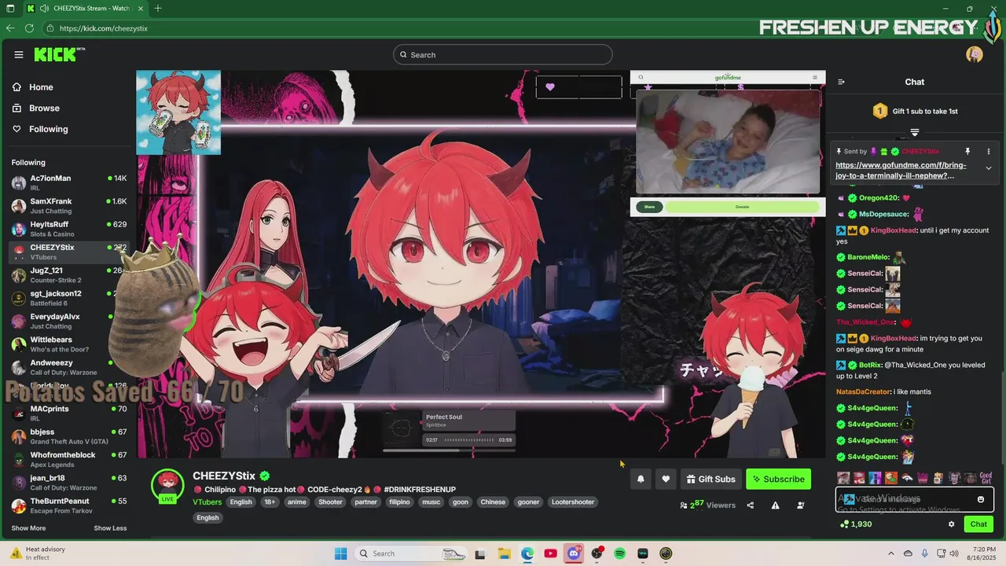Open TheBurntPeanut channel in sidebar
Image resolution: width=1006 pixels, height=566 pixels.
pos(69,505)
